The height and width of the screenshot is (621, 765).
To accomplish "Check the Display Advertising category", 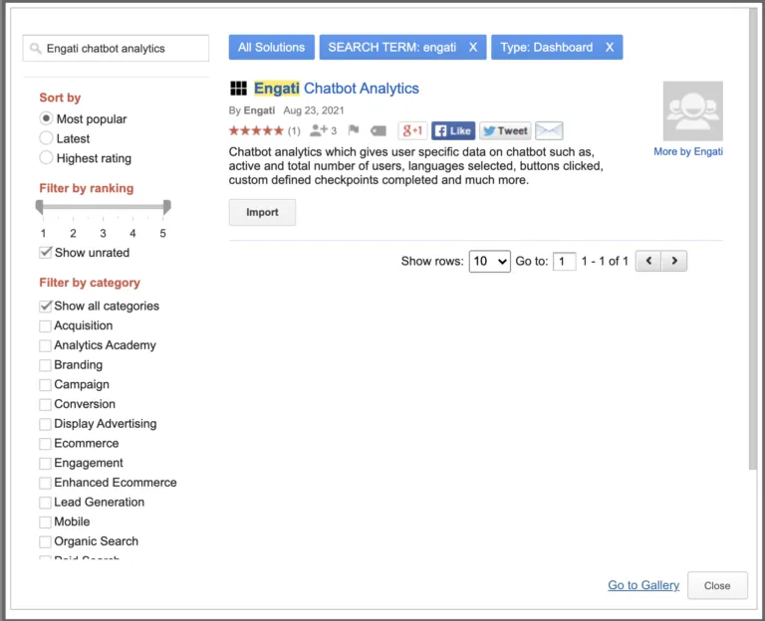I will [45, 424].
